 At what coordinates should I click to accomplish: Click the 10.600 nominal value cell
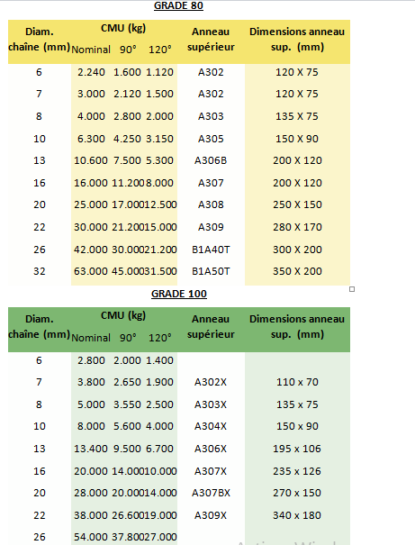tap(91, 160)
